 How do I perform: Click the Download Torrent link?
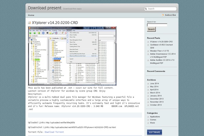coord(54,132)
